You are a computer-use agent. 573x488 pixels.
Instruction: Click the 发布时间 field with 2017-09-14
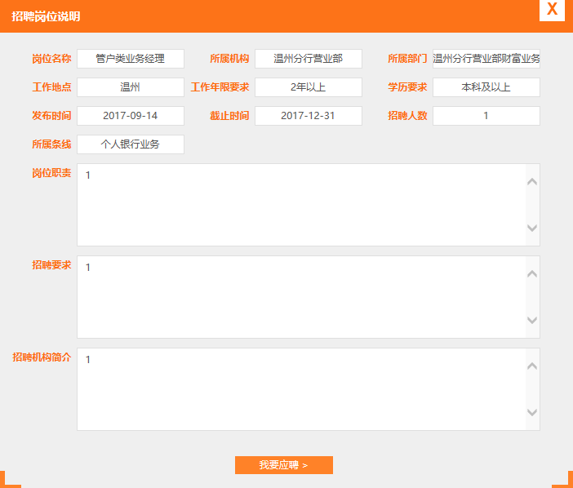[x=131, y=116]
